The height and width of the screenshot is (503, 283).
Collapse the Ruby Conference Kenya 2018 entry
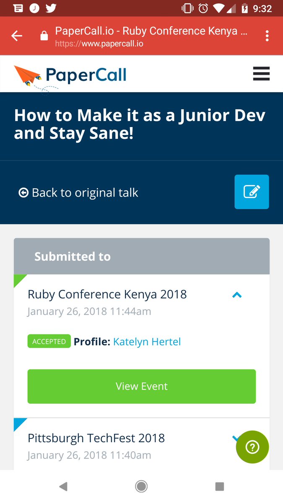(x=237, y=295)
